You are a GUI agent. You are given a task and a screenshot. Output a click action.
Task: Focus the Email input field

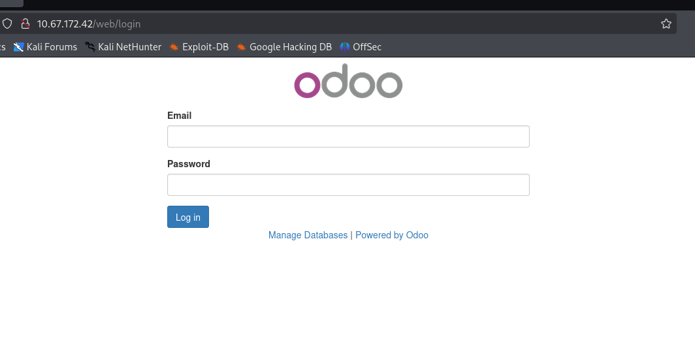click(x=348, y=136)
